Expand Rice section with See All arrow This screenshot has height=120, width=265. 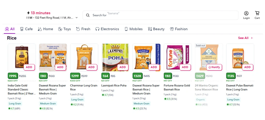[252, 38]
